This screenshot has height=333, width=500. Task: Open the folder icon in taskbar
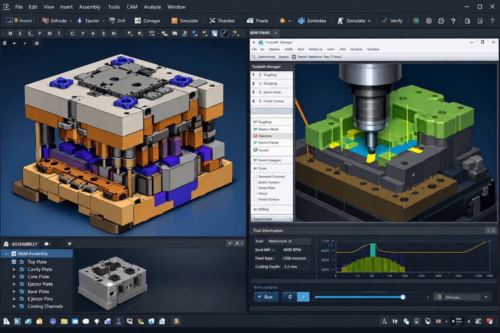click(x=64, y=321)
